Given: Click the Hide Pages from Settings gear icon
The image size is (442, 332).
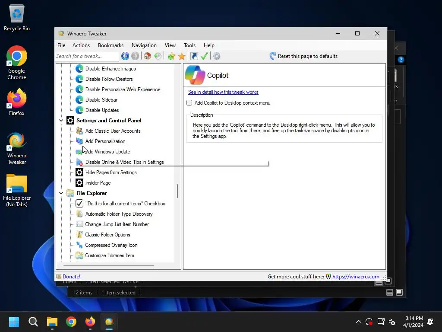Looking at the screenshot, I should click(79, 172).
